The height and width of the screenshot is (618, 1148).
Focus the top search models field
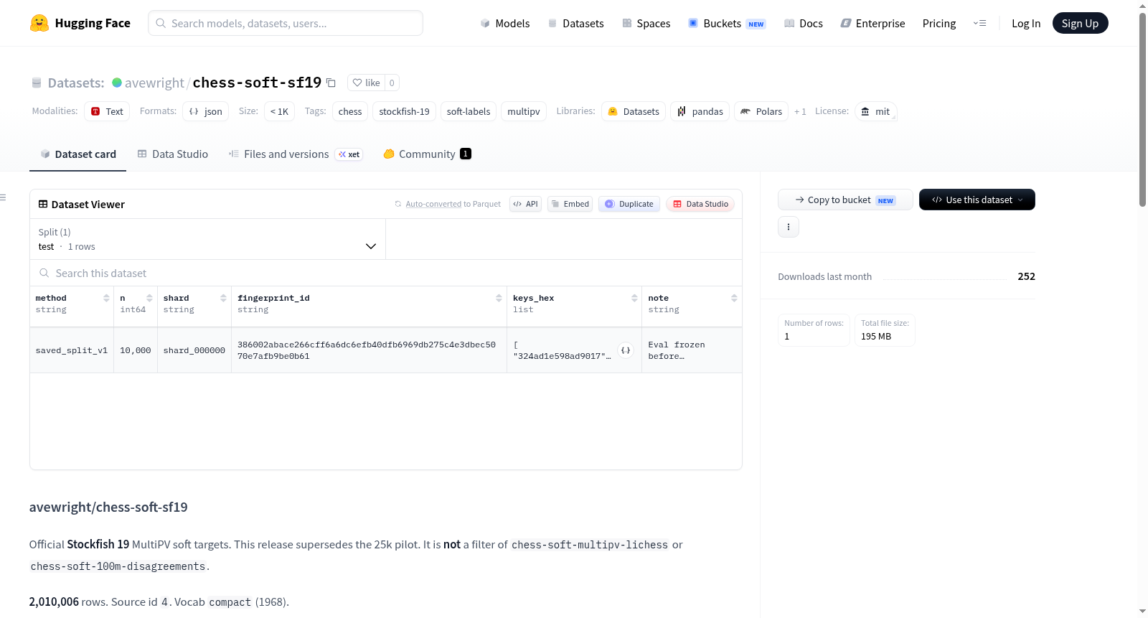pyautogui.click(x=286, y=23)
